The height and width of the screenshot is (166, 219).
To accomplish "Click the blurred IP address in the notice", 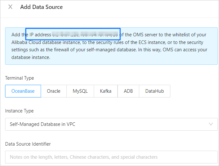I will (85, 34).
